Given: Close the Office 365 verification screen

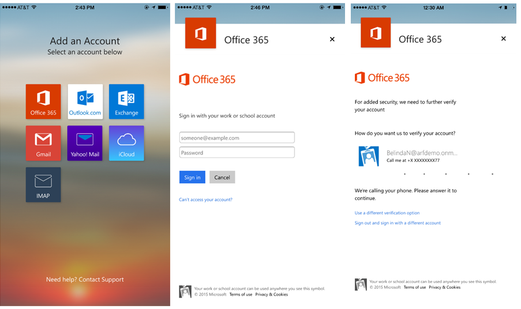Looking at the screenshot, I should [x=503, y=39].
